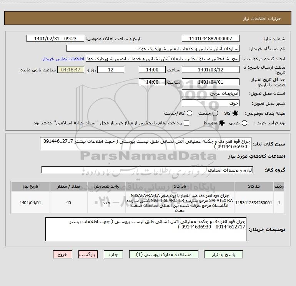Click the days remaining field showing 12
This screenshot has width=296, height=286.
pyautogui.click(x=111, y=69)
